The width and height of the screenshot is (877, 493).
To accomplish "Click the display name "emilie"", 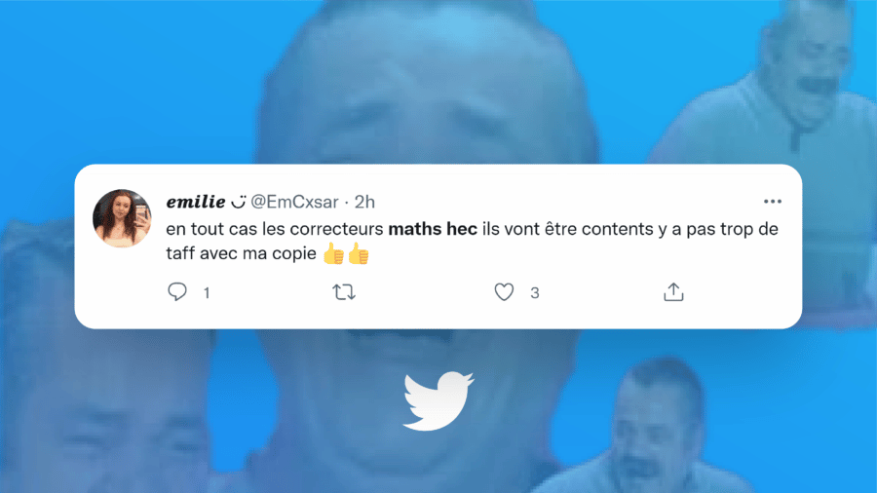I will click(x=196, y=202).
